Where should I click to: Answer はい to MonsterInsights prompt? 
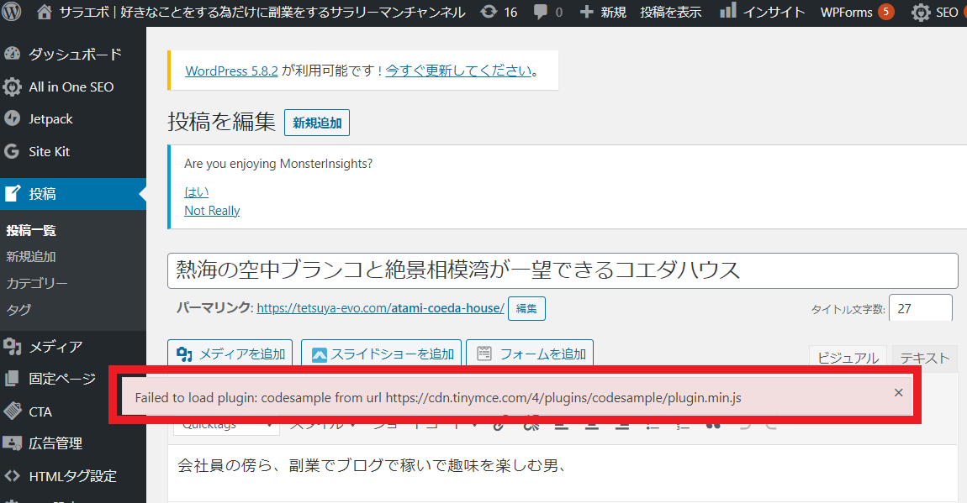196,192
